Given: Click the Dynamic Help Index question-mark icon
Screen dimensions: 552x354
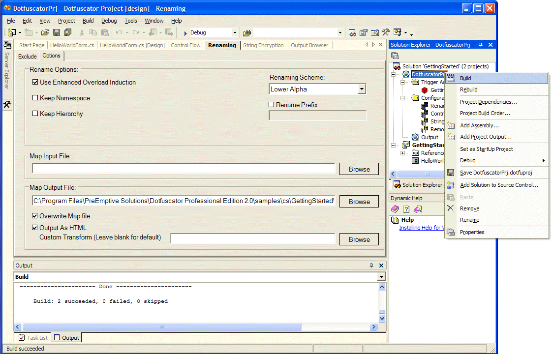Looking at the screenshot, I should [x=406, y=209].
